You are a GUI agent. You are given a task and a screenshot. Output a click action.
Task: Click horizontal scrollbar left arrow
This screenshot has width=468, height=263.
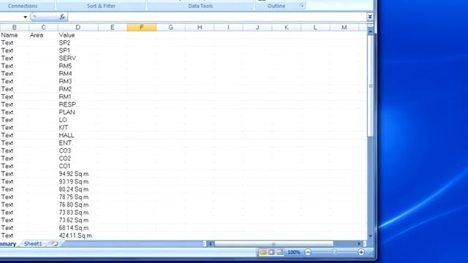click(x=210, y=243)
